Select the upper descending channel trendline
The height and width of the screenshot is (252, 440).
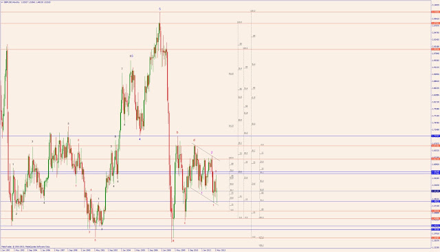[206, 152]
